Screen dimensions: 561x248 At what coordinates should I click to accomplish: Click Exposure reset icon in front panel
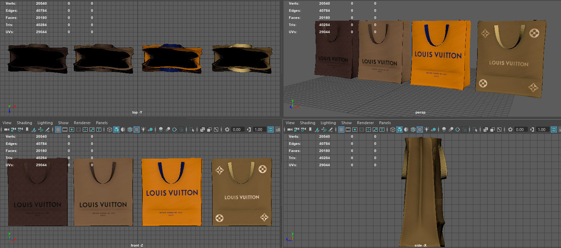tap(227, 130)
